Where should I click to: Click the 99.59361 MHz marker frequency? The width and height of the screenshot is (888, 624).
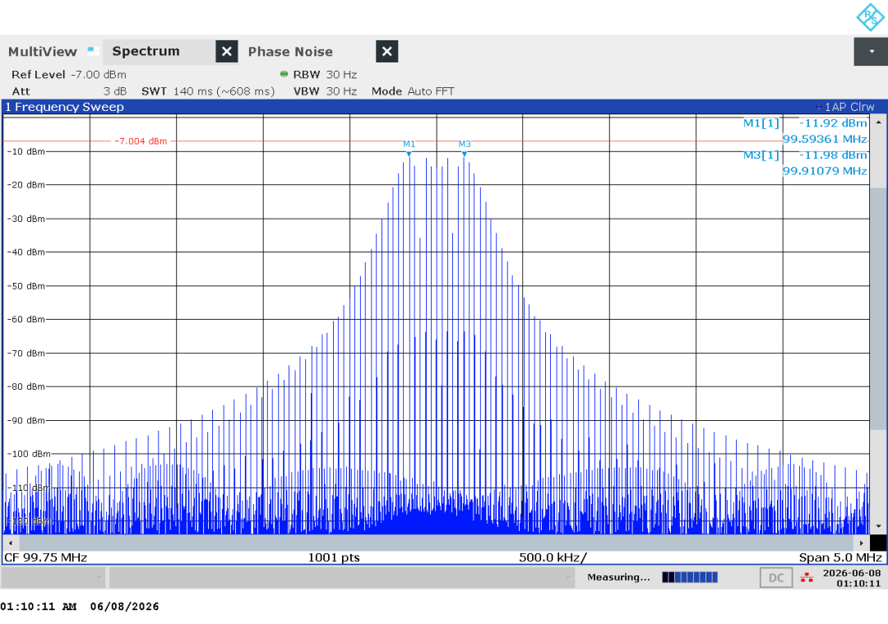click(x=825, y=139)
